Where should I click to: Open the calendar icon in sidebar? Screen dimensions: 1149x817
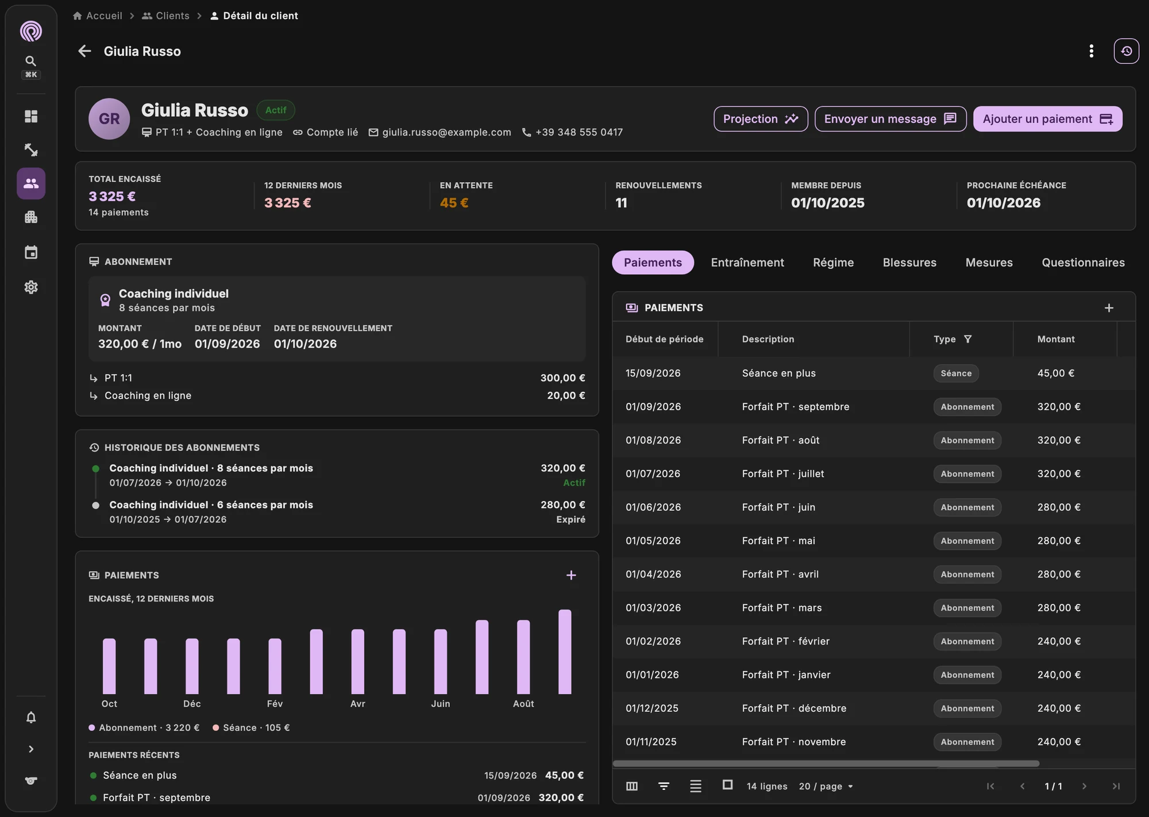click(31, 252)
